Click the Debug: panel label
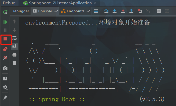The image size is (176, 106). click(10, 3)
